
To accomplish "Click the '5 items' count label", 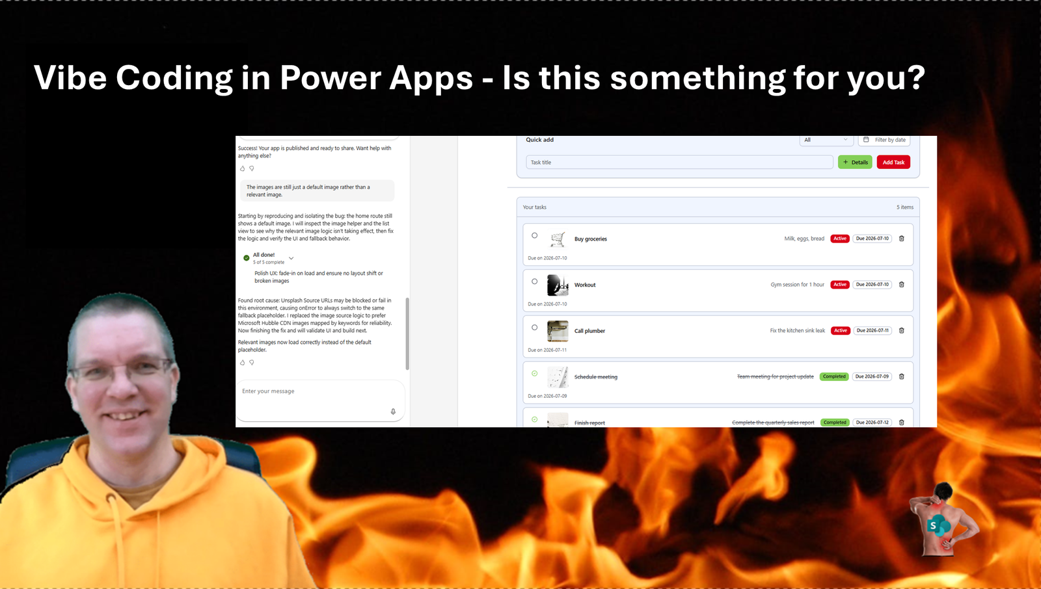I will tap(905, 207).
